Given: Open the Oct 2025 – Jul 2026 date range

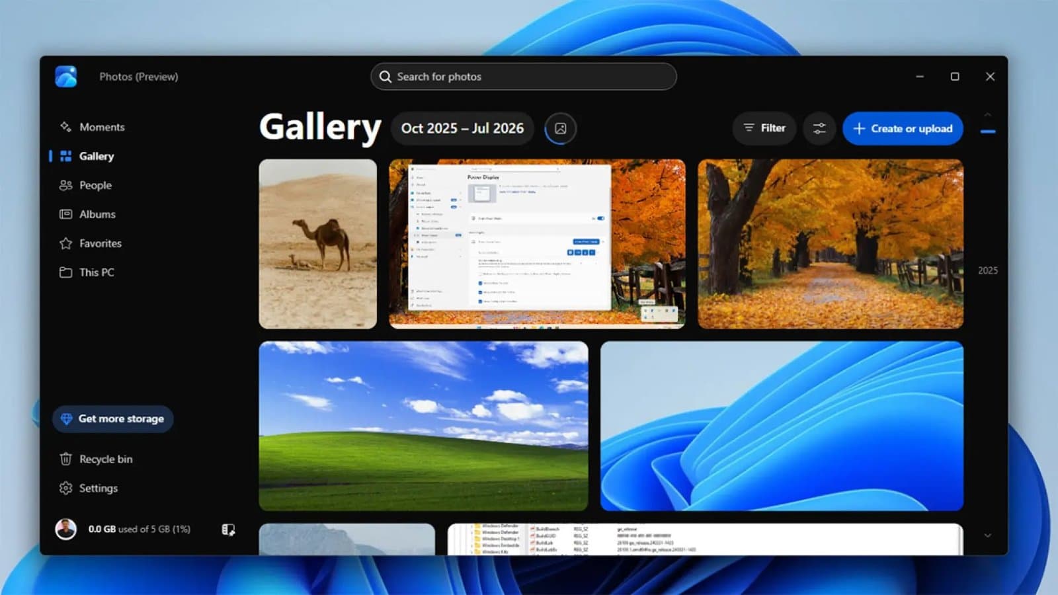Looking at the screenshot, I should [462, 128].
